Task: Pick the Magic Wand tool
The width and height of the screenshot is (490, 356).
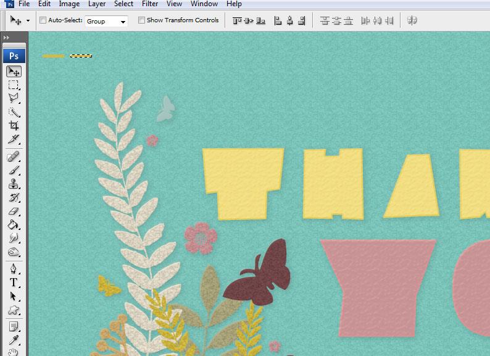Action: point(14,112)
